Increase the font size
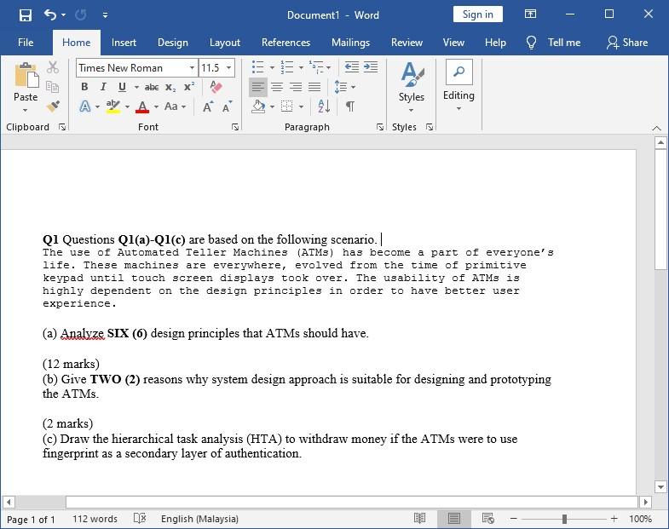The width and height of the screenshot is (669, 529). tap(208, 106)
